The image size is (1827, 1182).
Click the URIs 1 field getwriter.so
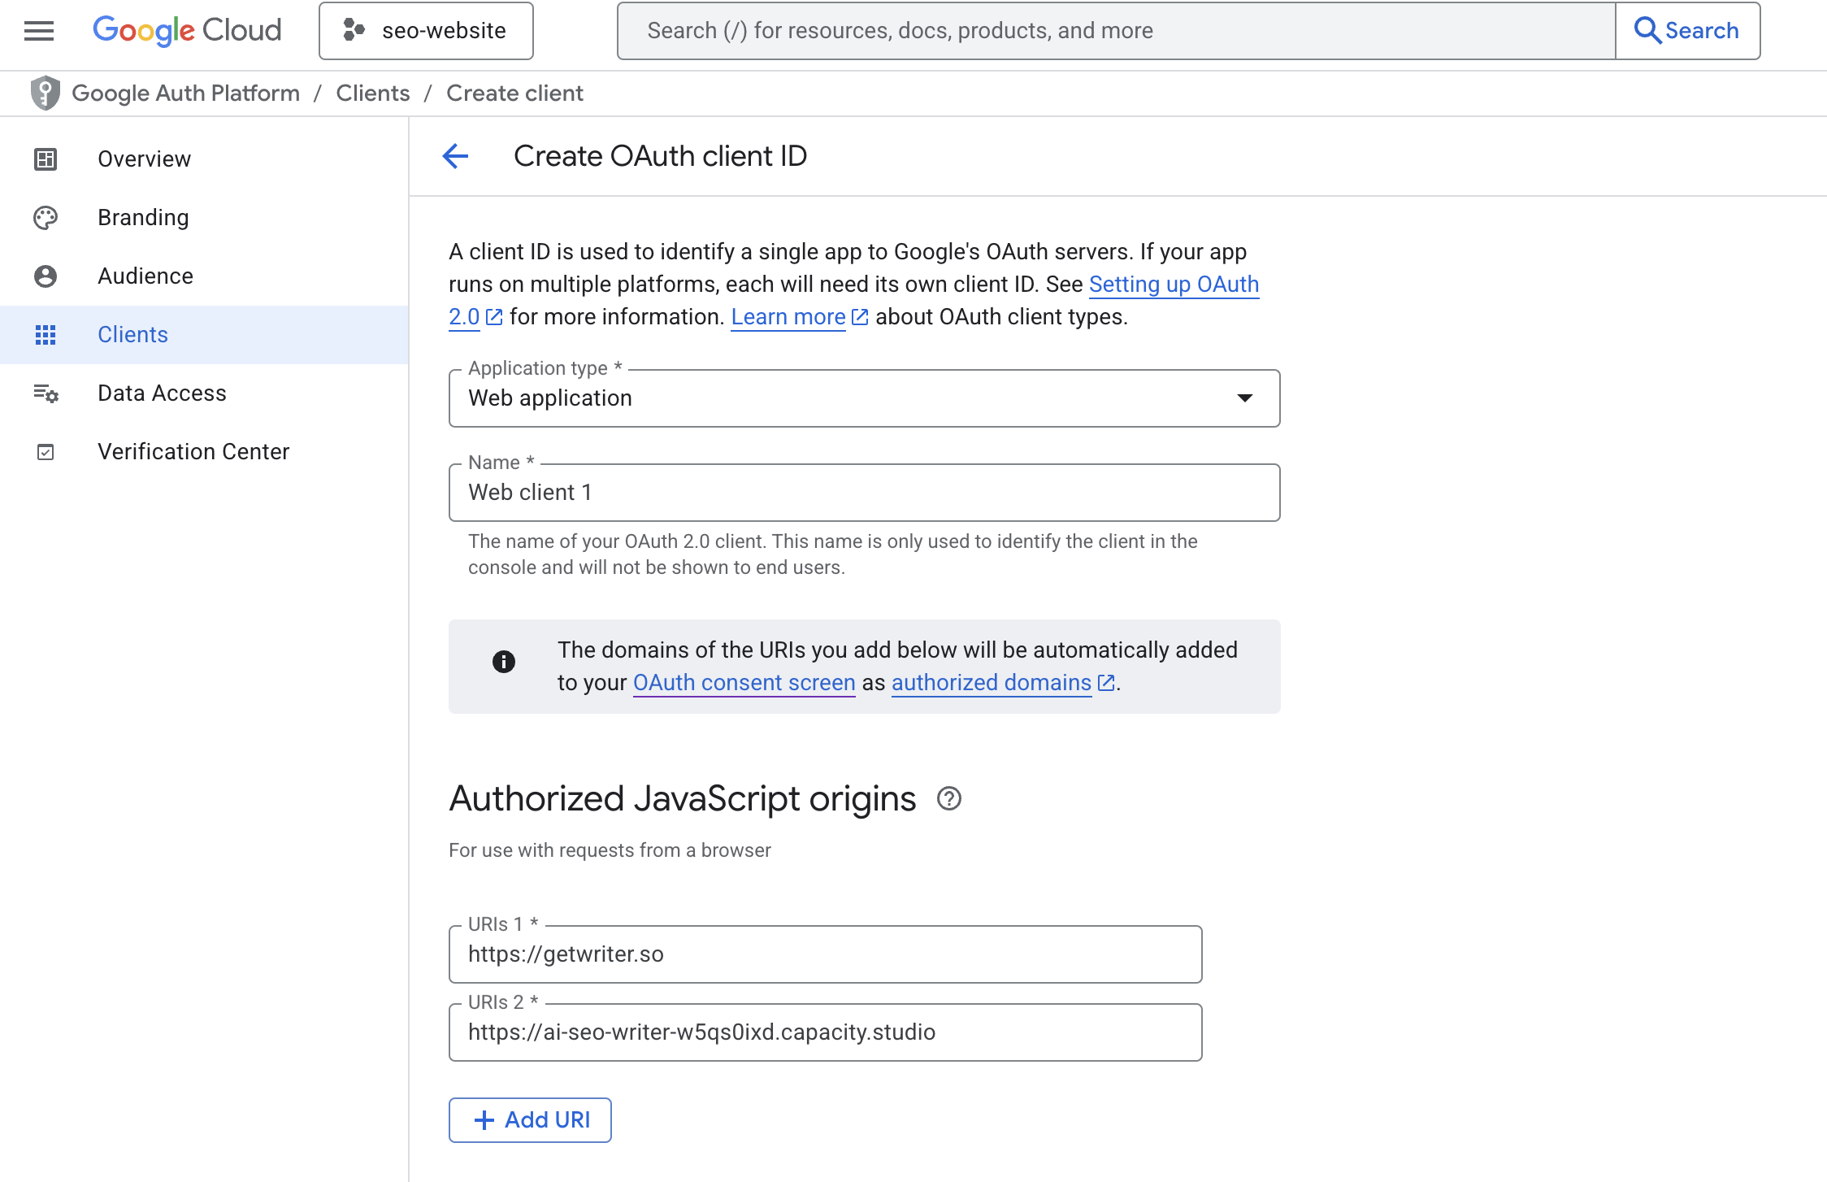[x=825, y=954]
